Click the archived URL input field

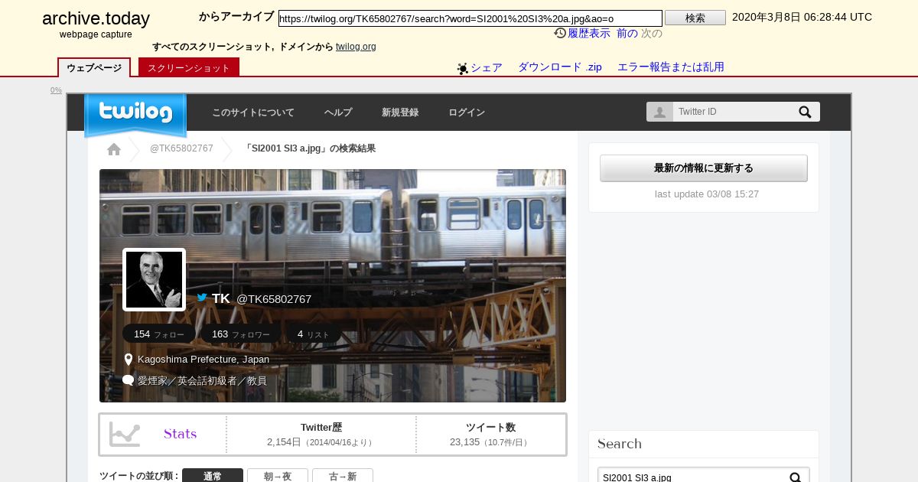470,18
